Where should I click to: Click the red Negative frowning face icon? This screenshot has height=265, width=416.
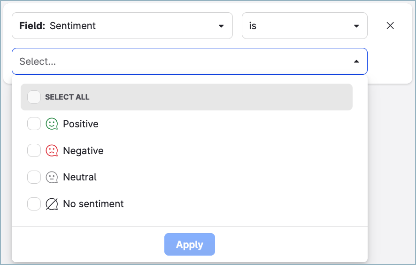(52, 151)
